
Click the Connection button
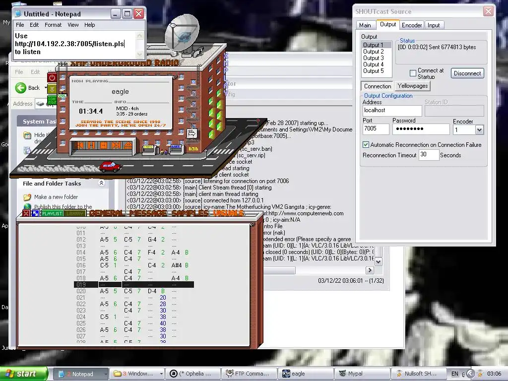pyautogui.click(x=378, y=86)
